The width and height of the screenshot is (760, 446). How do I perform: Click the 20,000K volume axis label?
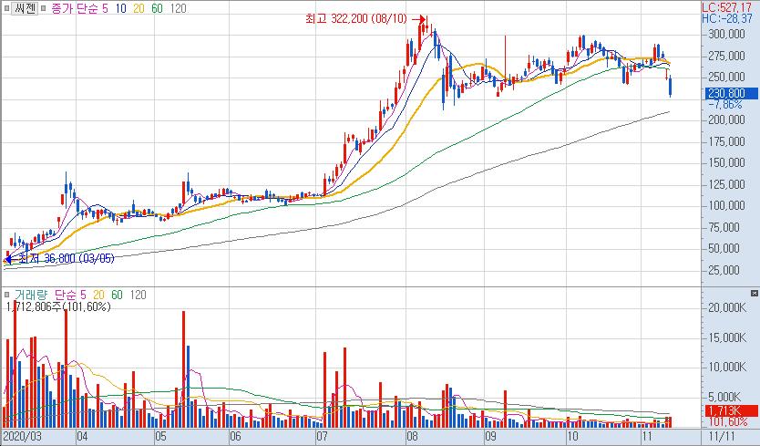(727, 307)
